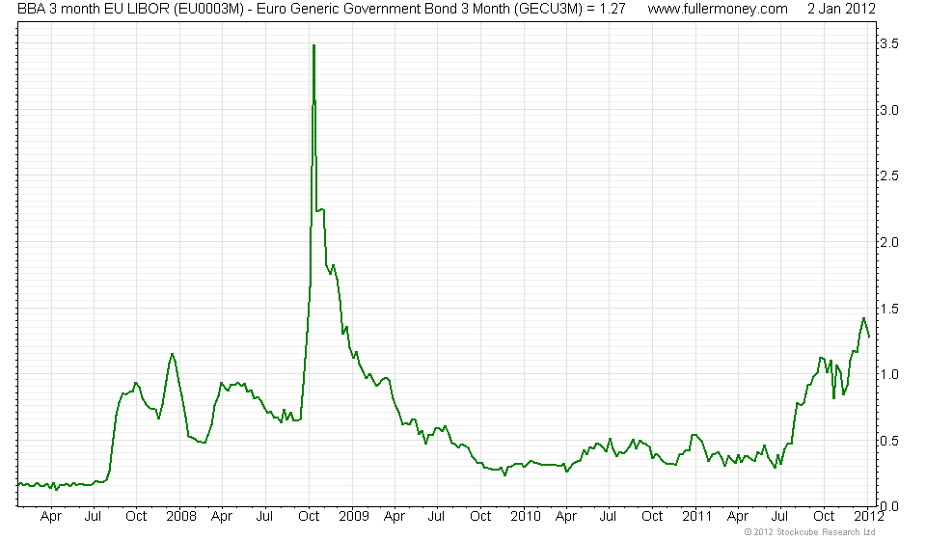This screenshot has width=926, height=540.
Task: Click the highest spike of the green line
Action: point(313,46)
